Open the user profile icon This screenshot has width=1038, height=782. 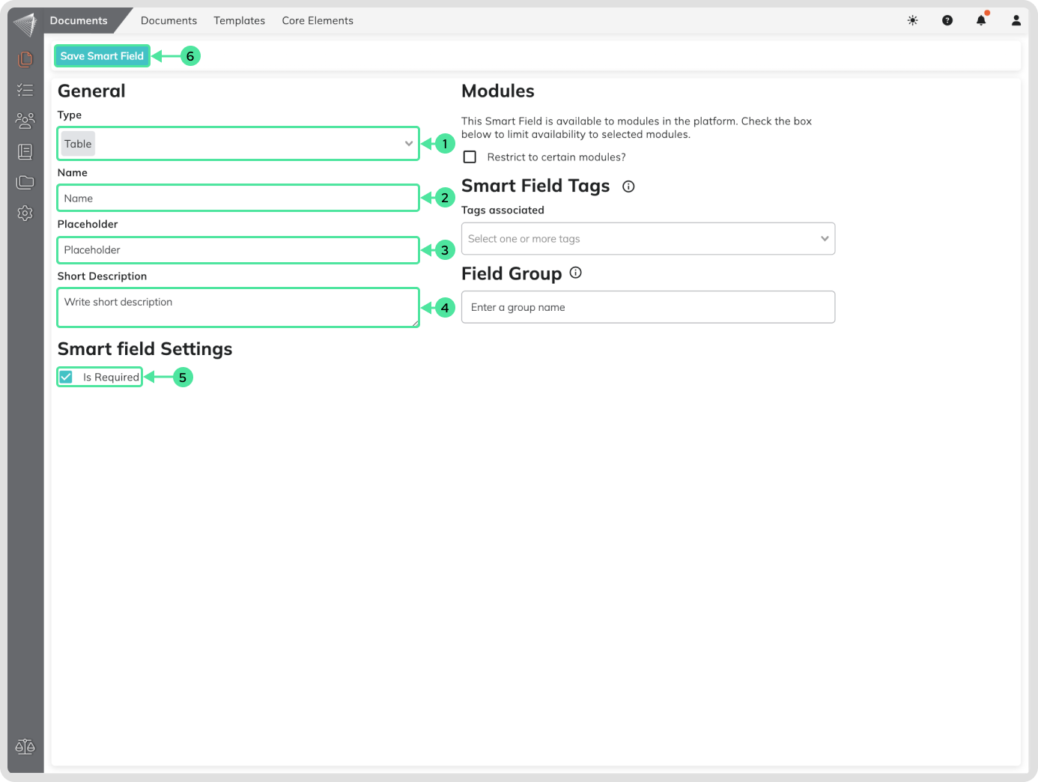[1016, 20]
